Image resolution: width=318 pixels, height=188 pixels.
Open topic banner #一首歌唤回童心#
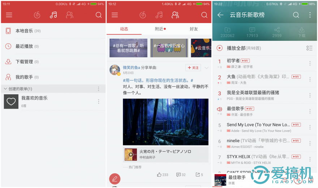tap(169, 48)
